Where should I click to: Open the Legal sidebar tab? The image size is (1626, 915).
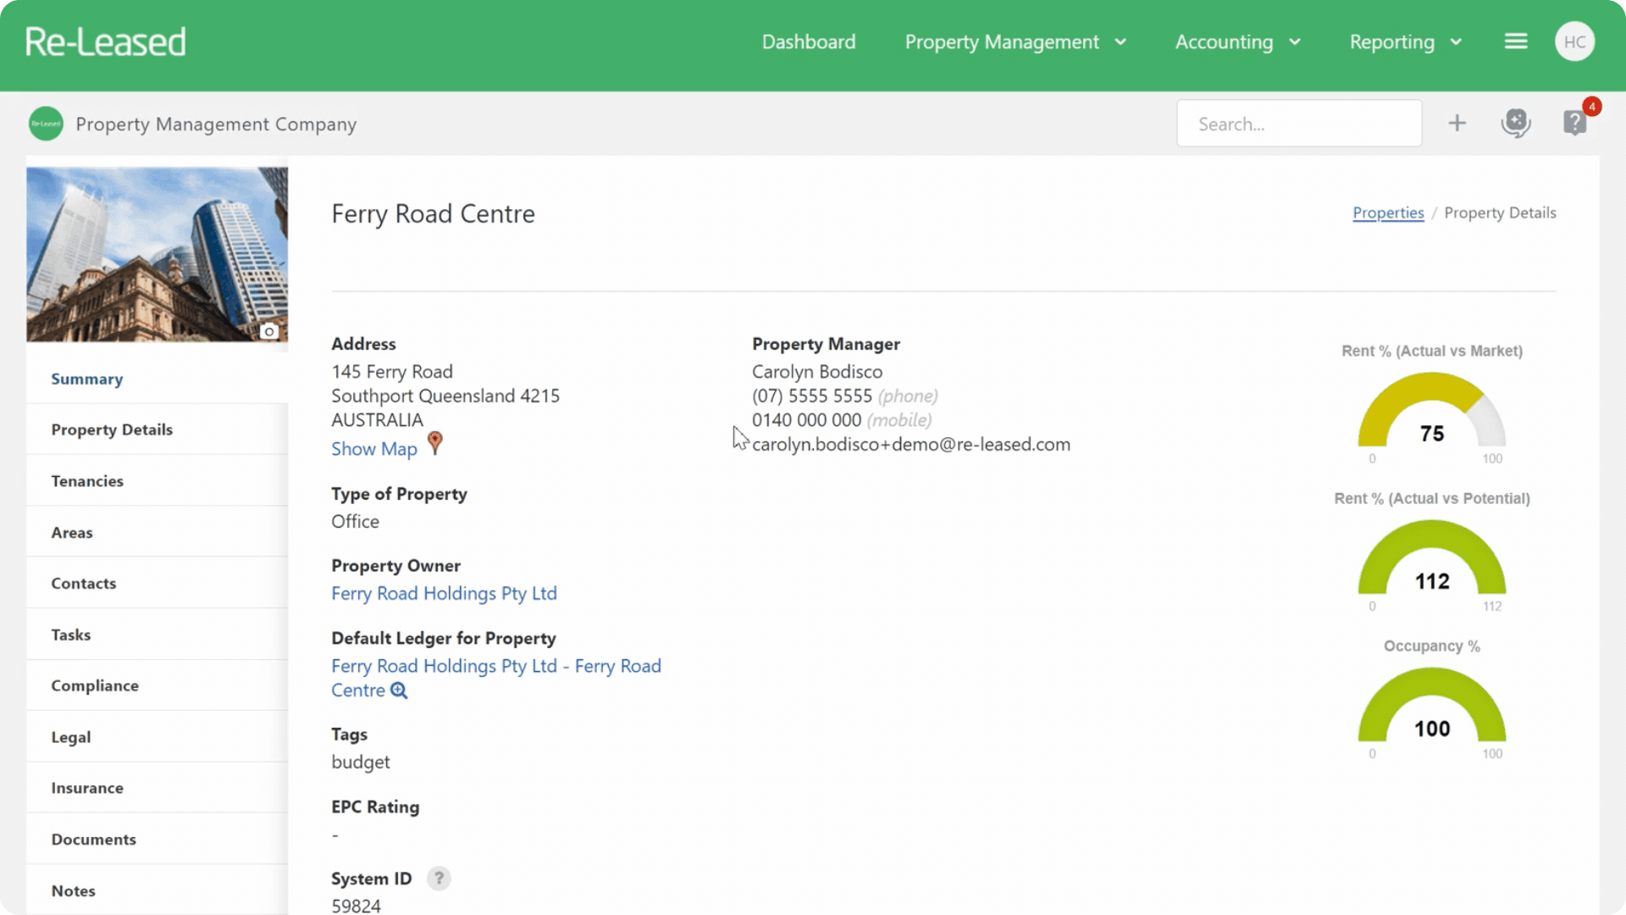coord(158,737)
